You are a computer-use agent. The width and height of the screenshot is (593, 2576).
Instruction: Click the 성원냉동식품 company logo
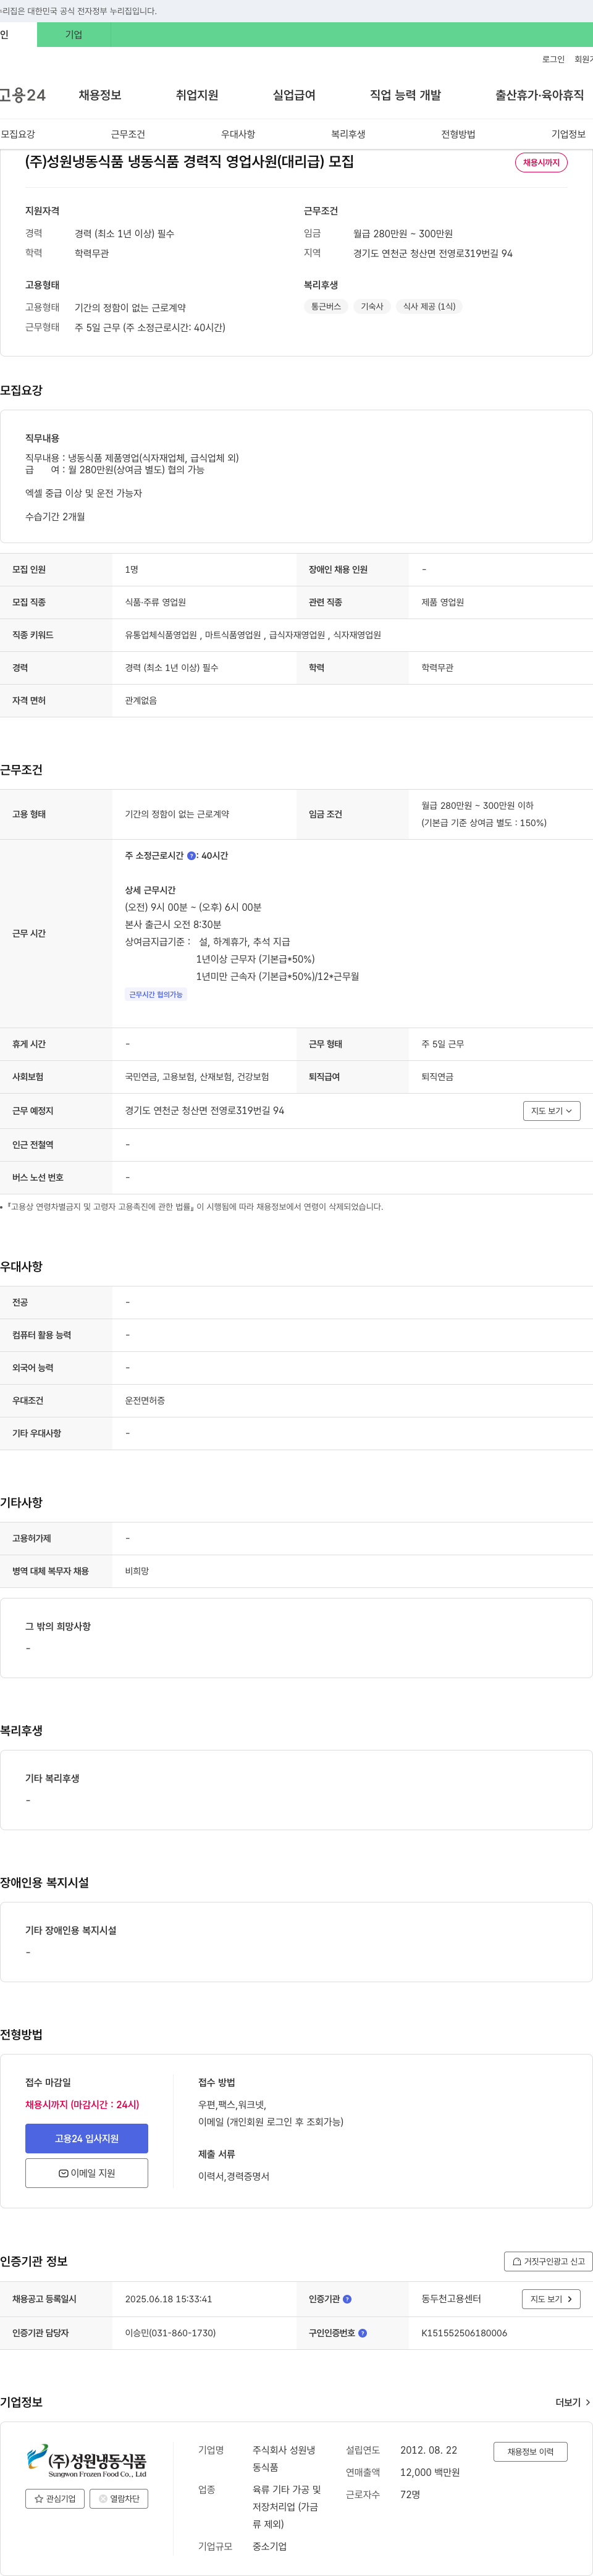tap(86, 2461)
